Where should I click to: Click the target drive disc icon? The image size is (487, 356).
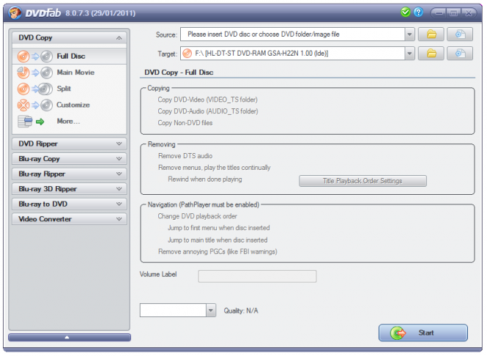pyautogui.click(x=187, y=53)
